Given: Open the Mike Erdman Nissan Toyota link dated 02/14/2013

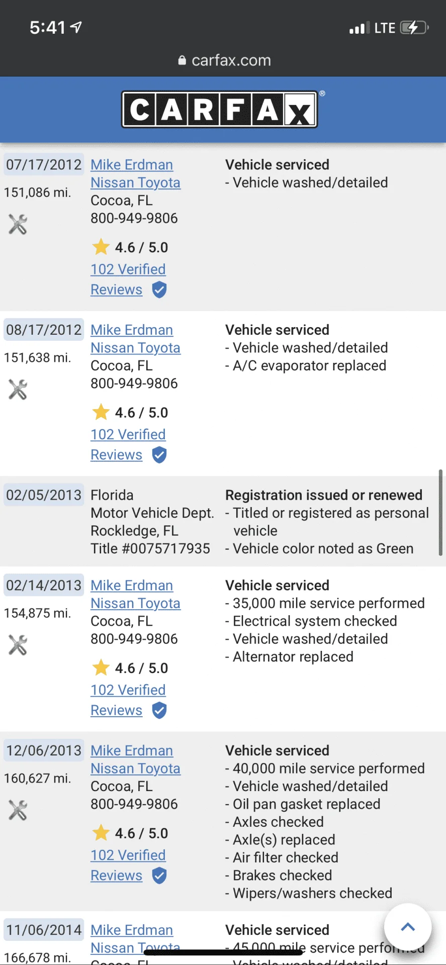Looking at the screenshot, I should click(135, 594).
